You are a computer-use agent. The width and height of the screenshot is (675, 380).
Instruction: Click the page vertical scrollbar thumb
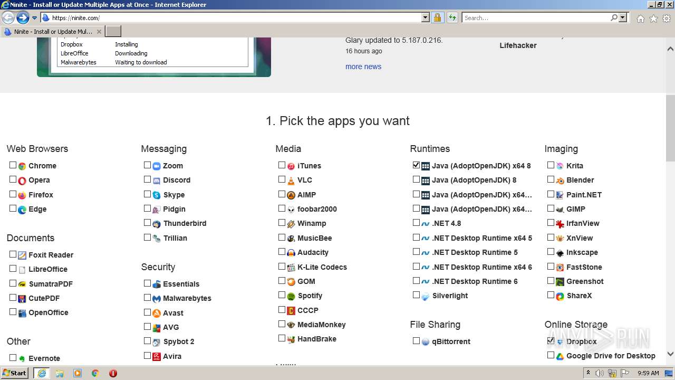coord(670,128)
